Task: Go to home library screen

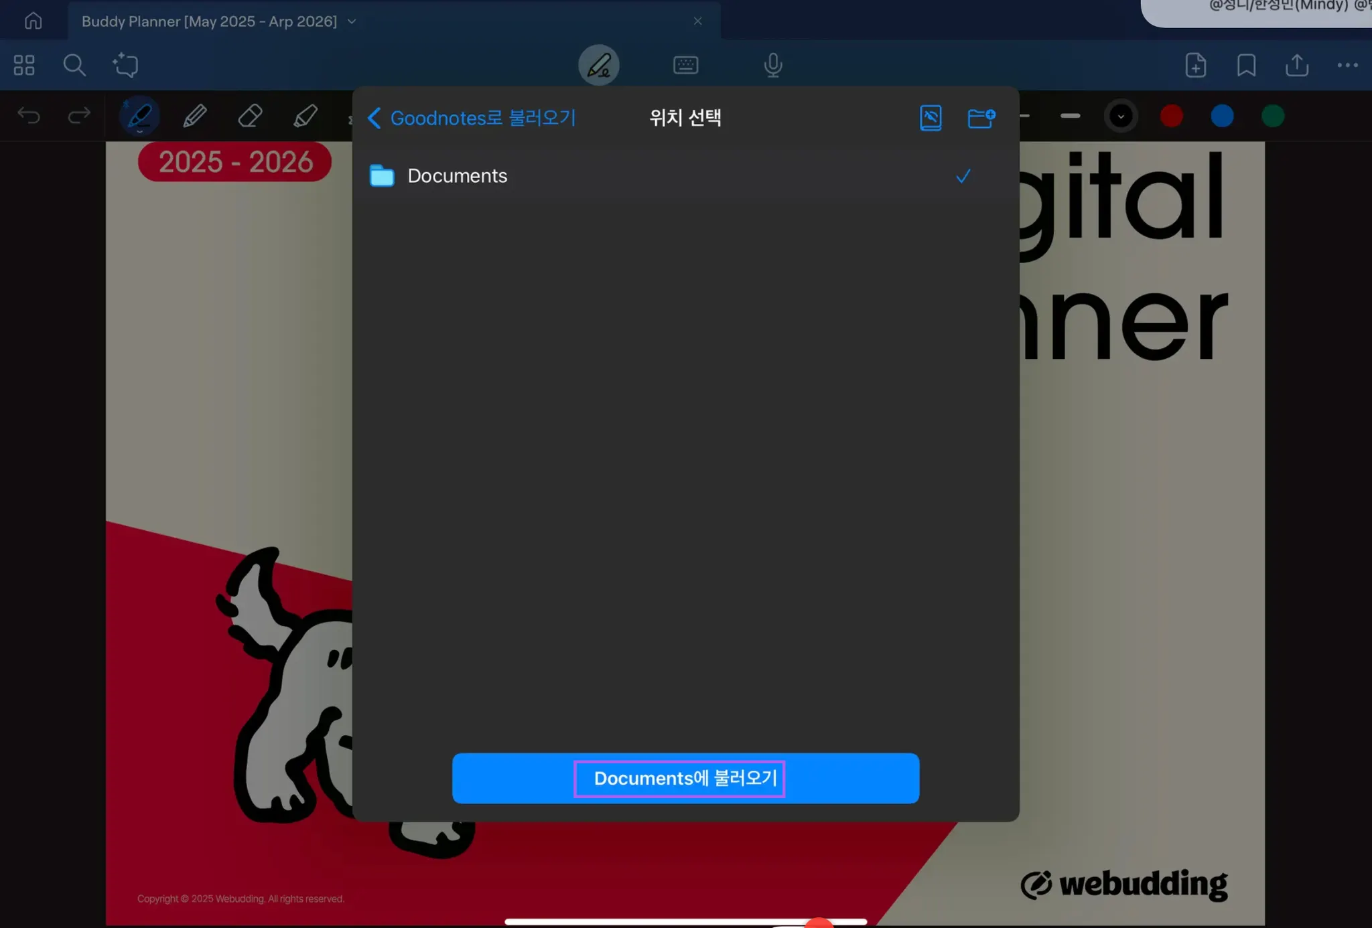Action: [33, 21]
